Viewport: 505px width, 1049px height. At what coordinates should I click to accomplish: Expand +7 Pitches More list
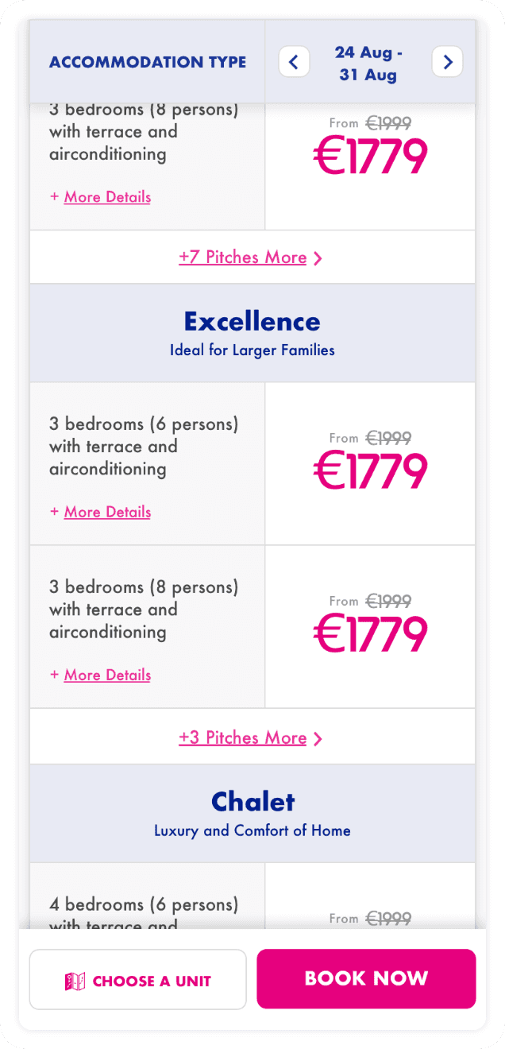(x=243, y=257)
